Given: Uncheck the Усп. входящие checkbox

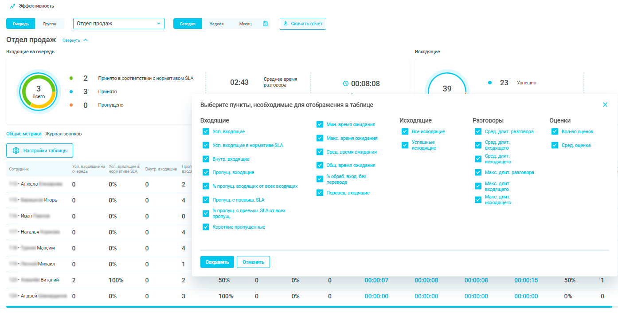Looking at the screenshot, I should pos(206,131).
